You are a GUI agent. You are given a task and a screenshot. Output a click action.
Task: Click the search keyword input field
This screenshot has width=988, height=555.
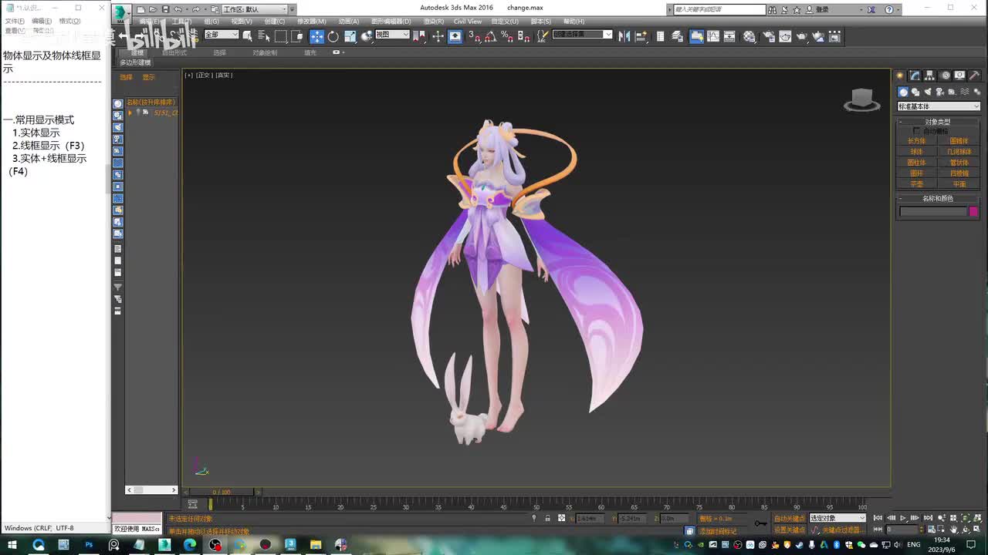(x=719, y=9)
